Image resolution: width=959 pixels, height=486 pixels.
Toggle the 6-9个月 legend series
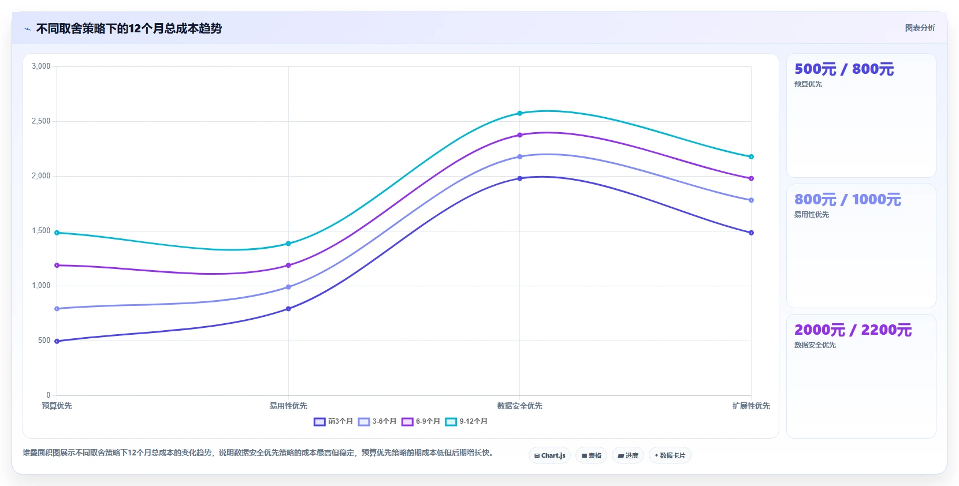(x=421, y=421)
